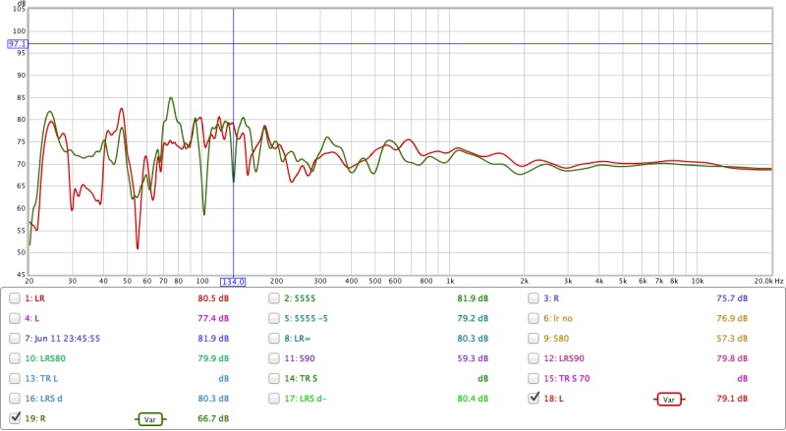Click the 134.0 frequency cursor readout
786x431 pixels.
tap(233, 281)
